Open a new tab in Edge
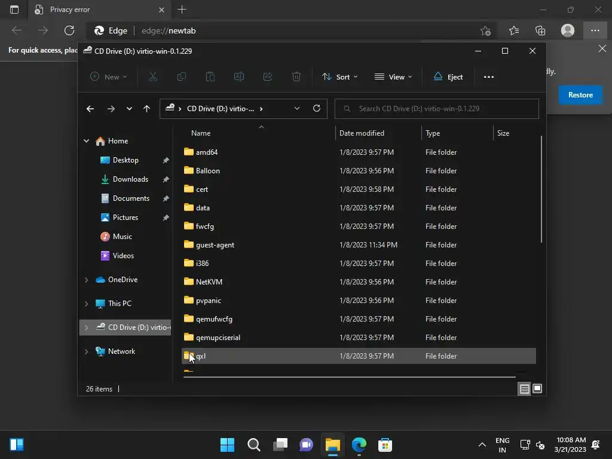This screenshot has height=459, width=612. [x=182, y=10]
